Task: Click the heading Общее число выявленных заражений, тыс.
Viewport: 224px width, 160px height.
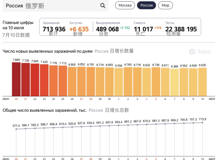Action: (x=44, y=110)
